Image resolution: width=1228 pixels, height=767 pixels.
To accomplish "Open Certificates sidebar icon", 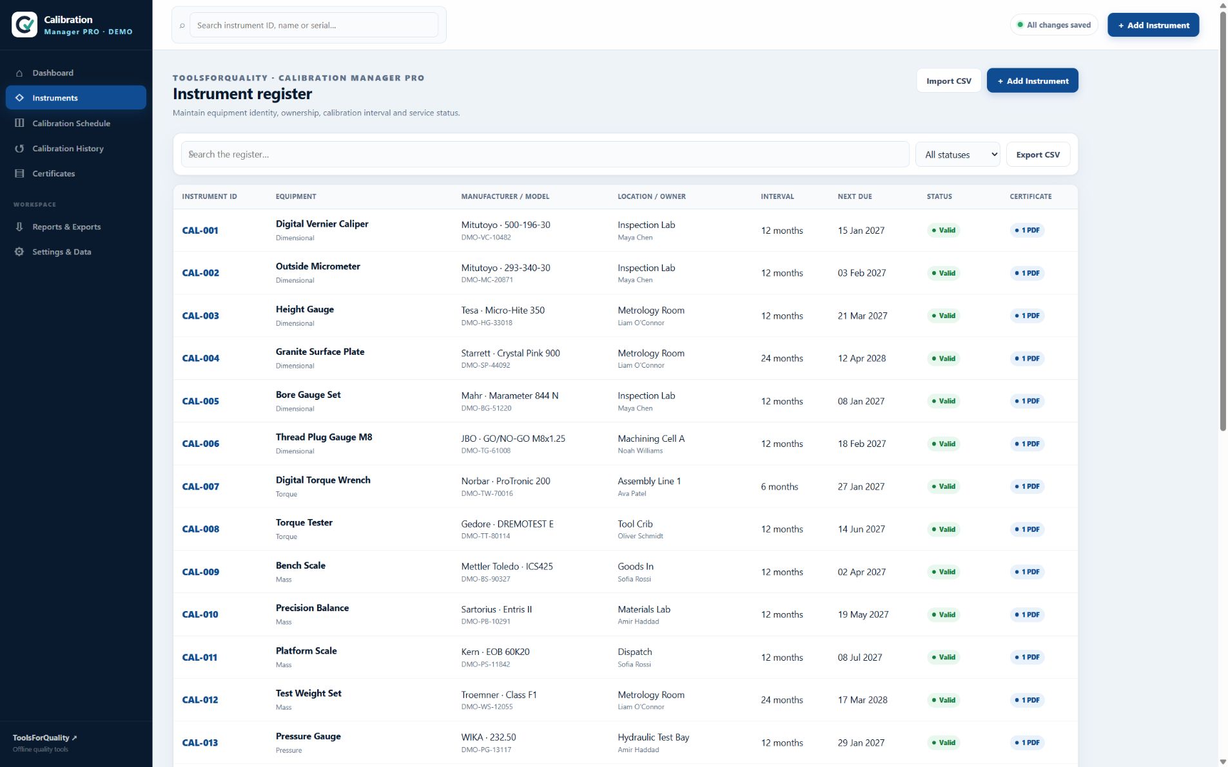I will [x=19, y=173].
